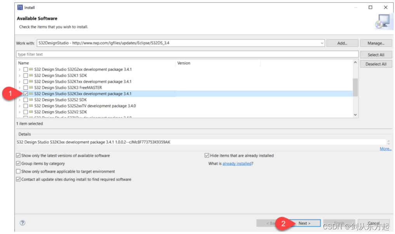Click category icon of S32K1xx development package
Image resolution: width=395 pixels, height=234 pixels.
pos(31,81)
